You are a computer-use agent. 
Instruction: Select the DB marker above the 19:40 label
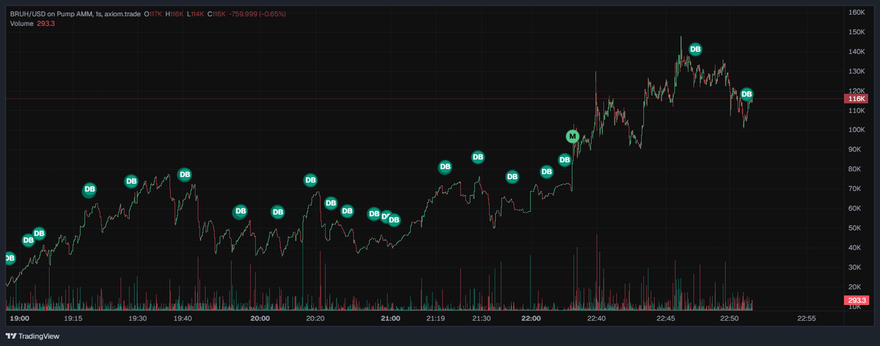(x=185, y=175)
